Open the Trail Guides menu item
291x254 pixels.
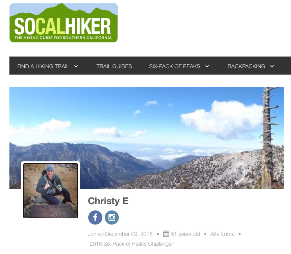pos(114,66)
